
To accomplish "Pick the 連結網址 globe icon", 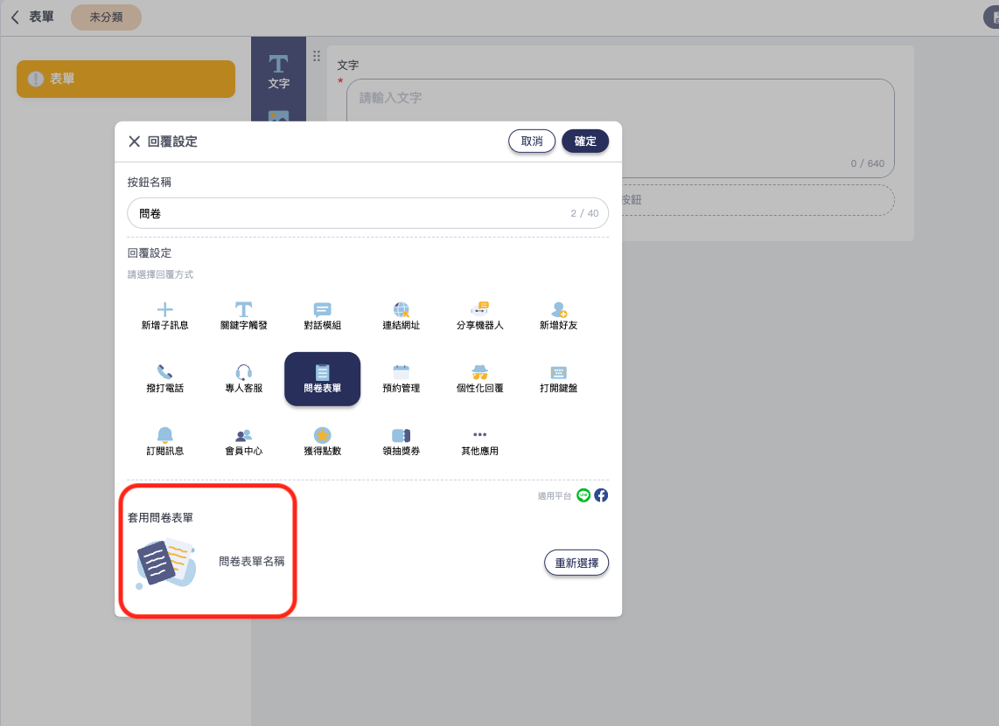I will [401, 310].
